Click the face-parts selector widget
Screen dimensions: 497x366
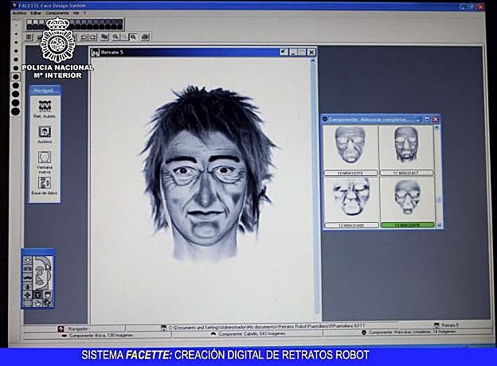(x=37, y=279)
